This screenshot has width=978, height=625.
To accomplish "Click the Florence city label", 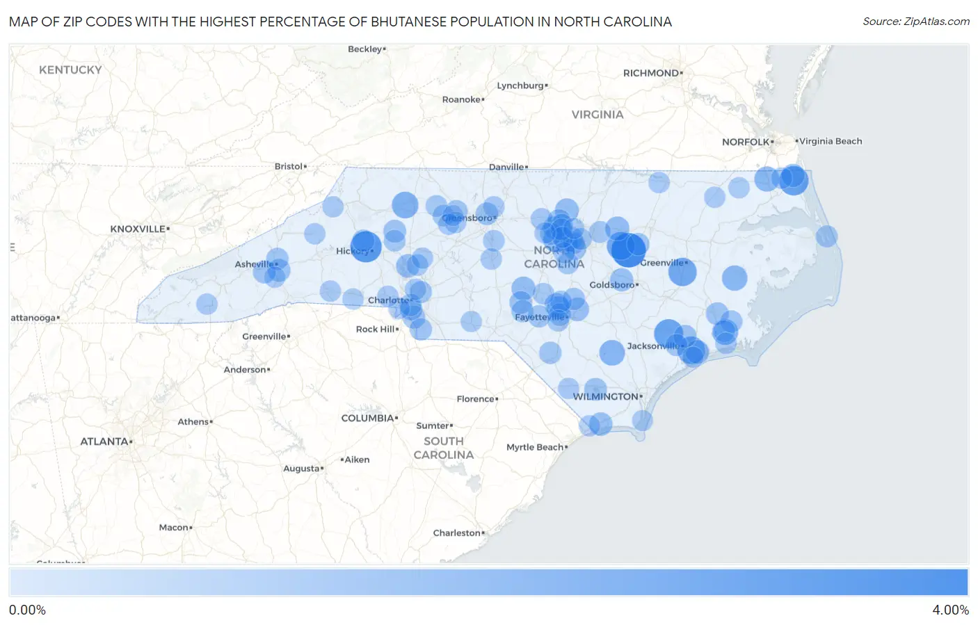I will 476,399.
